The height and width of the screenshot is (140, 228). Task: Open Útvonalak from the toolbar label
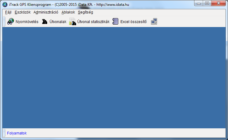coord(58,22)
